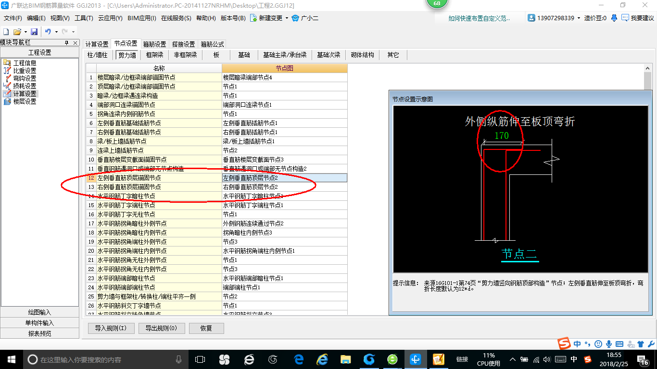Click the 广小二 assistant mascot icon
Viewport: 657px width, 369px height.
coord(295,18)
